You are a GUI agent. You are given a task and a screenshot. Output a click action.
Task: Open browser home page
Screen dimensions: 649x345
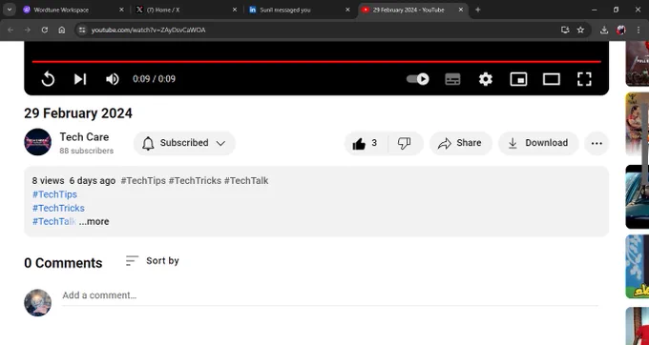pyautogui.click(x=62, y=30)
